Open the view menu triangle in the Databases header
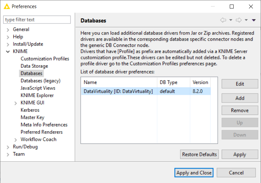Image resolution: width=261 pixels, height=183 pixels. coord(254,20)
